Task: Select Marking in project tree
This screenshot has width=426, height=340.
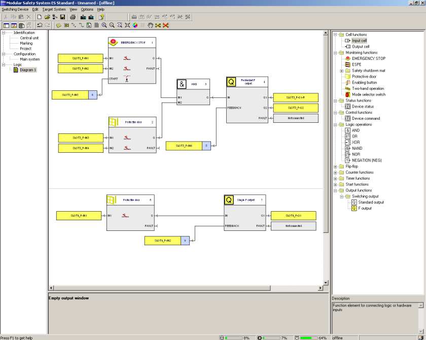Action: 26,43
